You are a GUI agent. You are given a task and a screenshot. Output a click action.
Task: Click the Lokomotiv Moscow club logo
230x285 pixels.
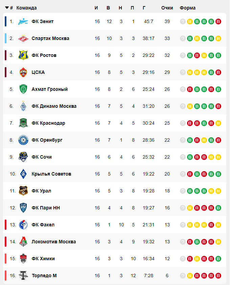coord(23,242)
